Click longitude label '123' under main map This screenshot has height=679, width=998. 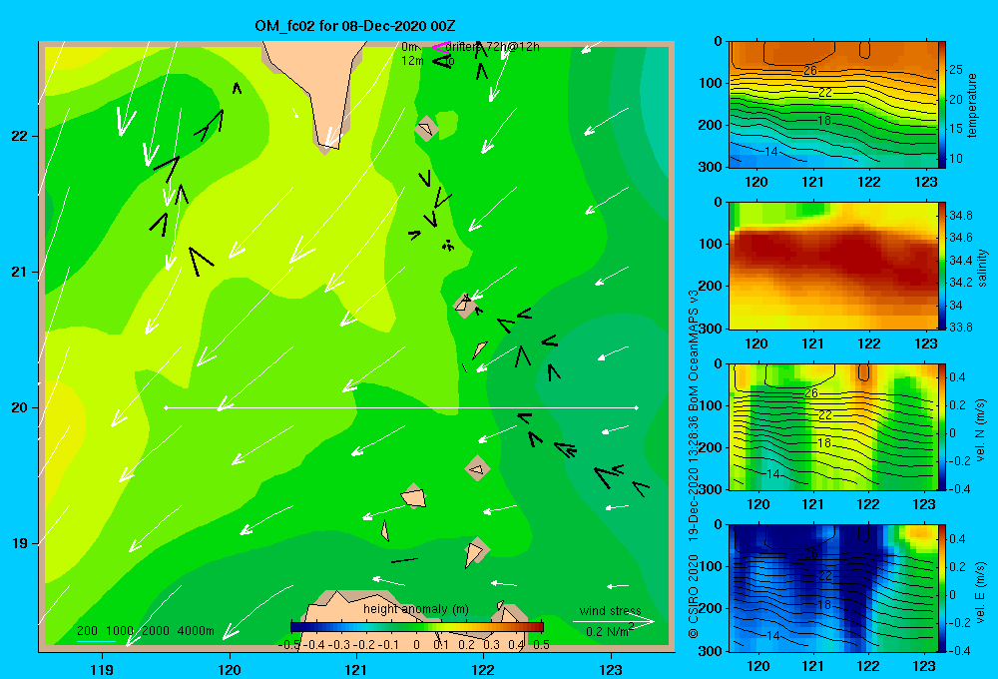click(611, 669)
